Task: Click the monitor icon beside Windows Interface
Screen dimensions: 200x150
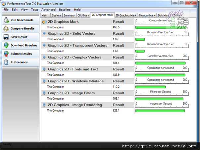Action: (44, 81)
